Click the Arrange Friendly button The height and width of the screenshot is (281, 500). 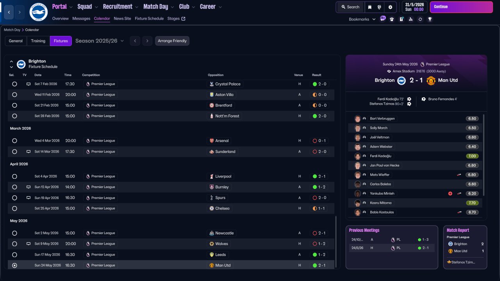(172, 41)
